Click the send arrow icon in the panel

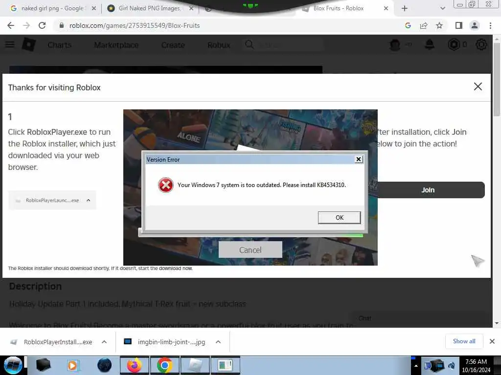[x=478, y=261]
